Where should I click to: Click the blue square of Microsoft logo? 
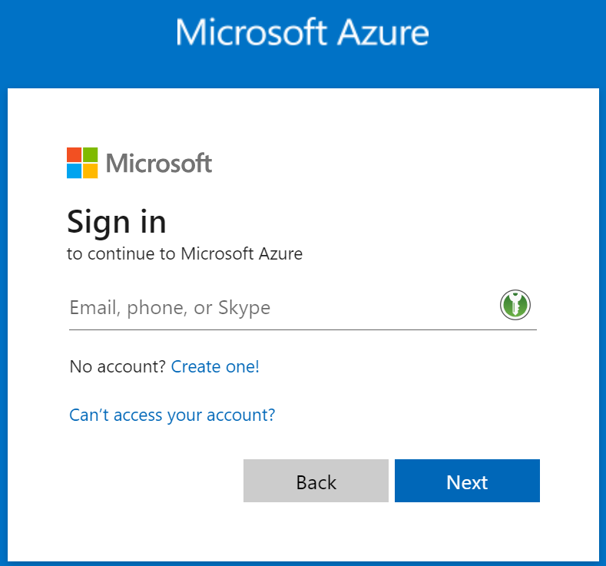point(75,170)
